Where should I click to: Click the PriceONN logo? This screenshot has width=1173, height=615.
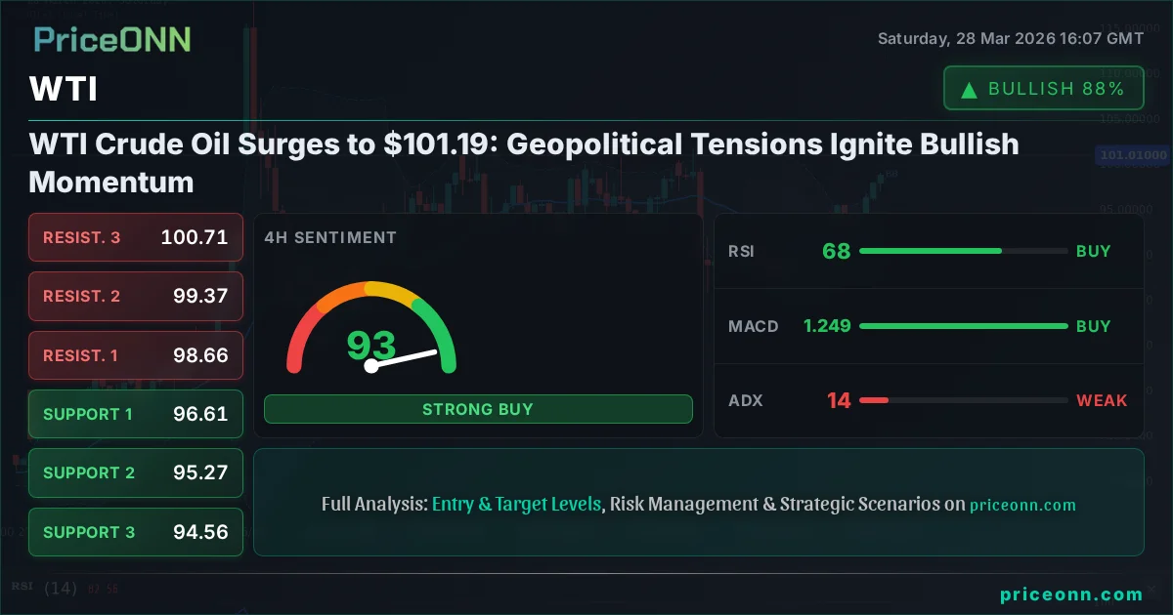(110, 39)
